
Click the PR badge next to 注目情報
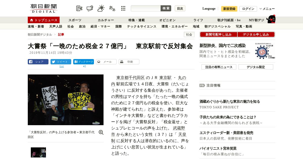pos(202,85)
